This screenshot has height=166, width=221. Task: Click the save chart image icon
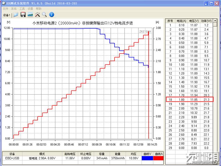click(x=30, y=15)
